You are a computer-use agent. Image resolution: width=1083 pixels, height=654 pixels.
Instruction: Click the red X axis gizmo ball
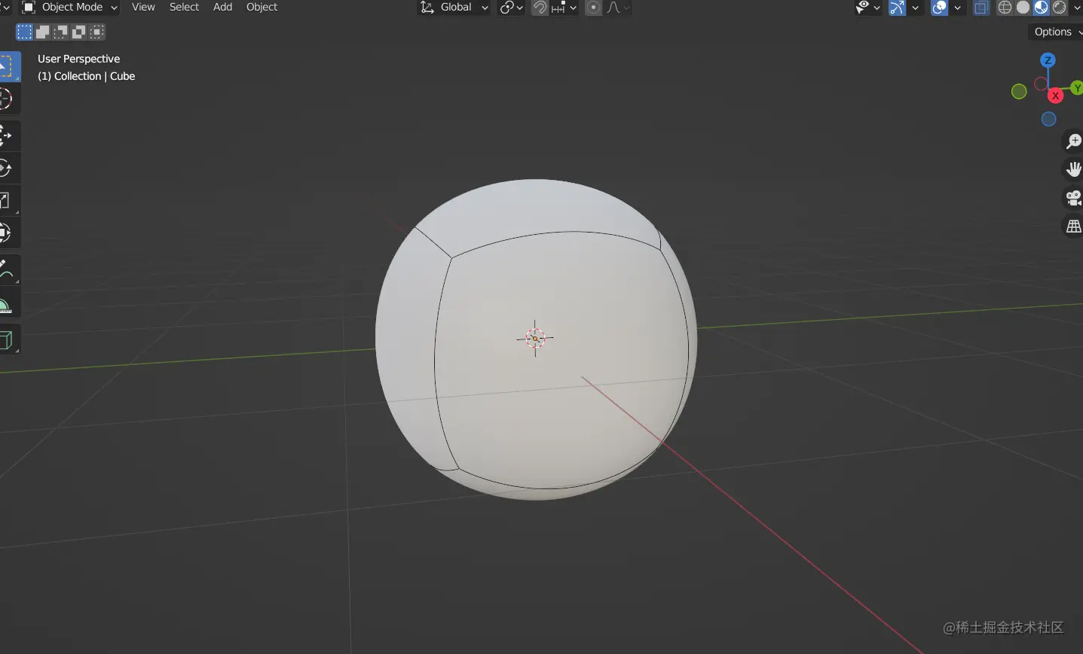[x=1056, y=96]
